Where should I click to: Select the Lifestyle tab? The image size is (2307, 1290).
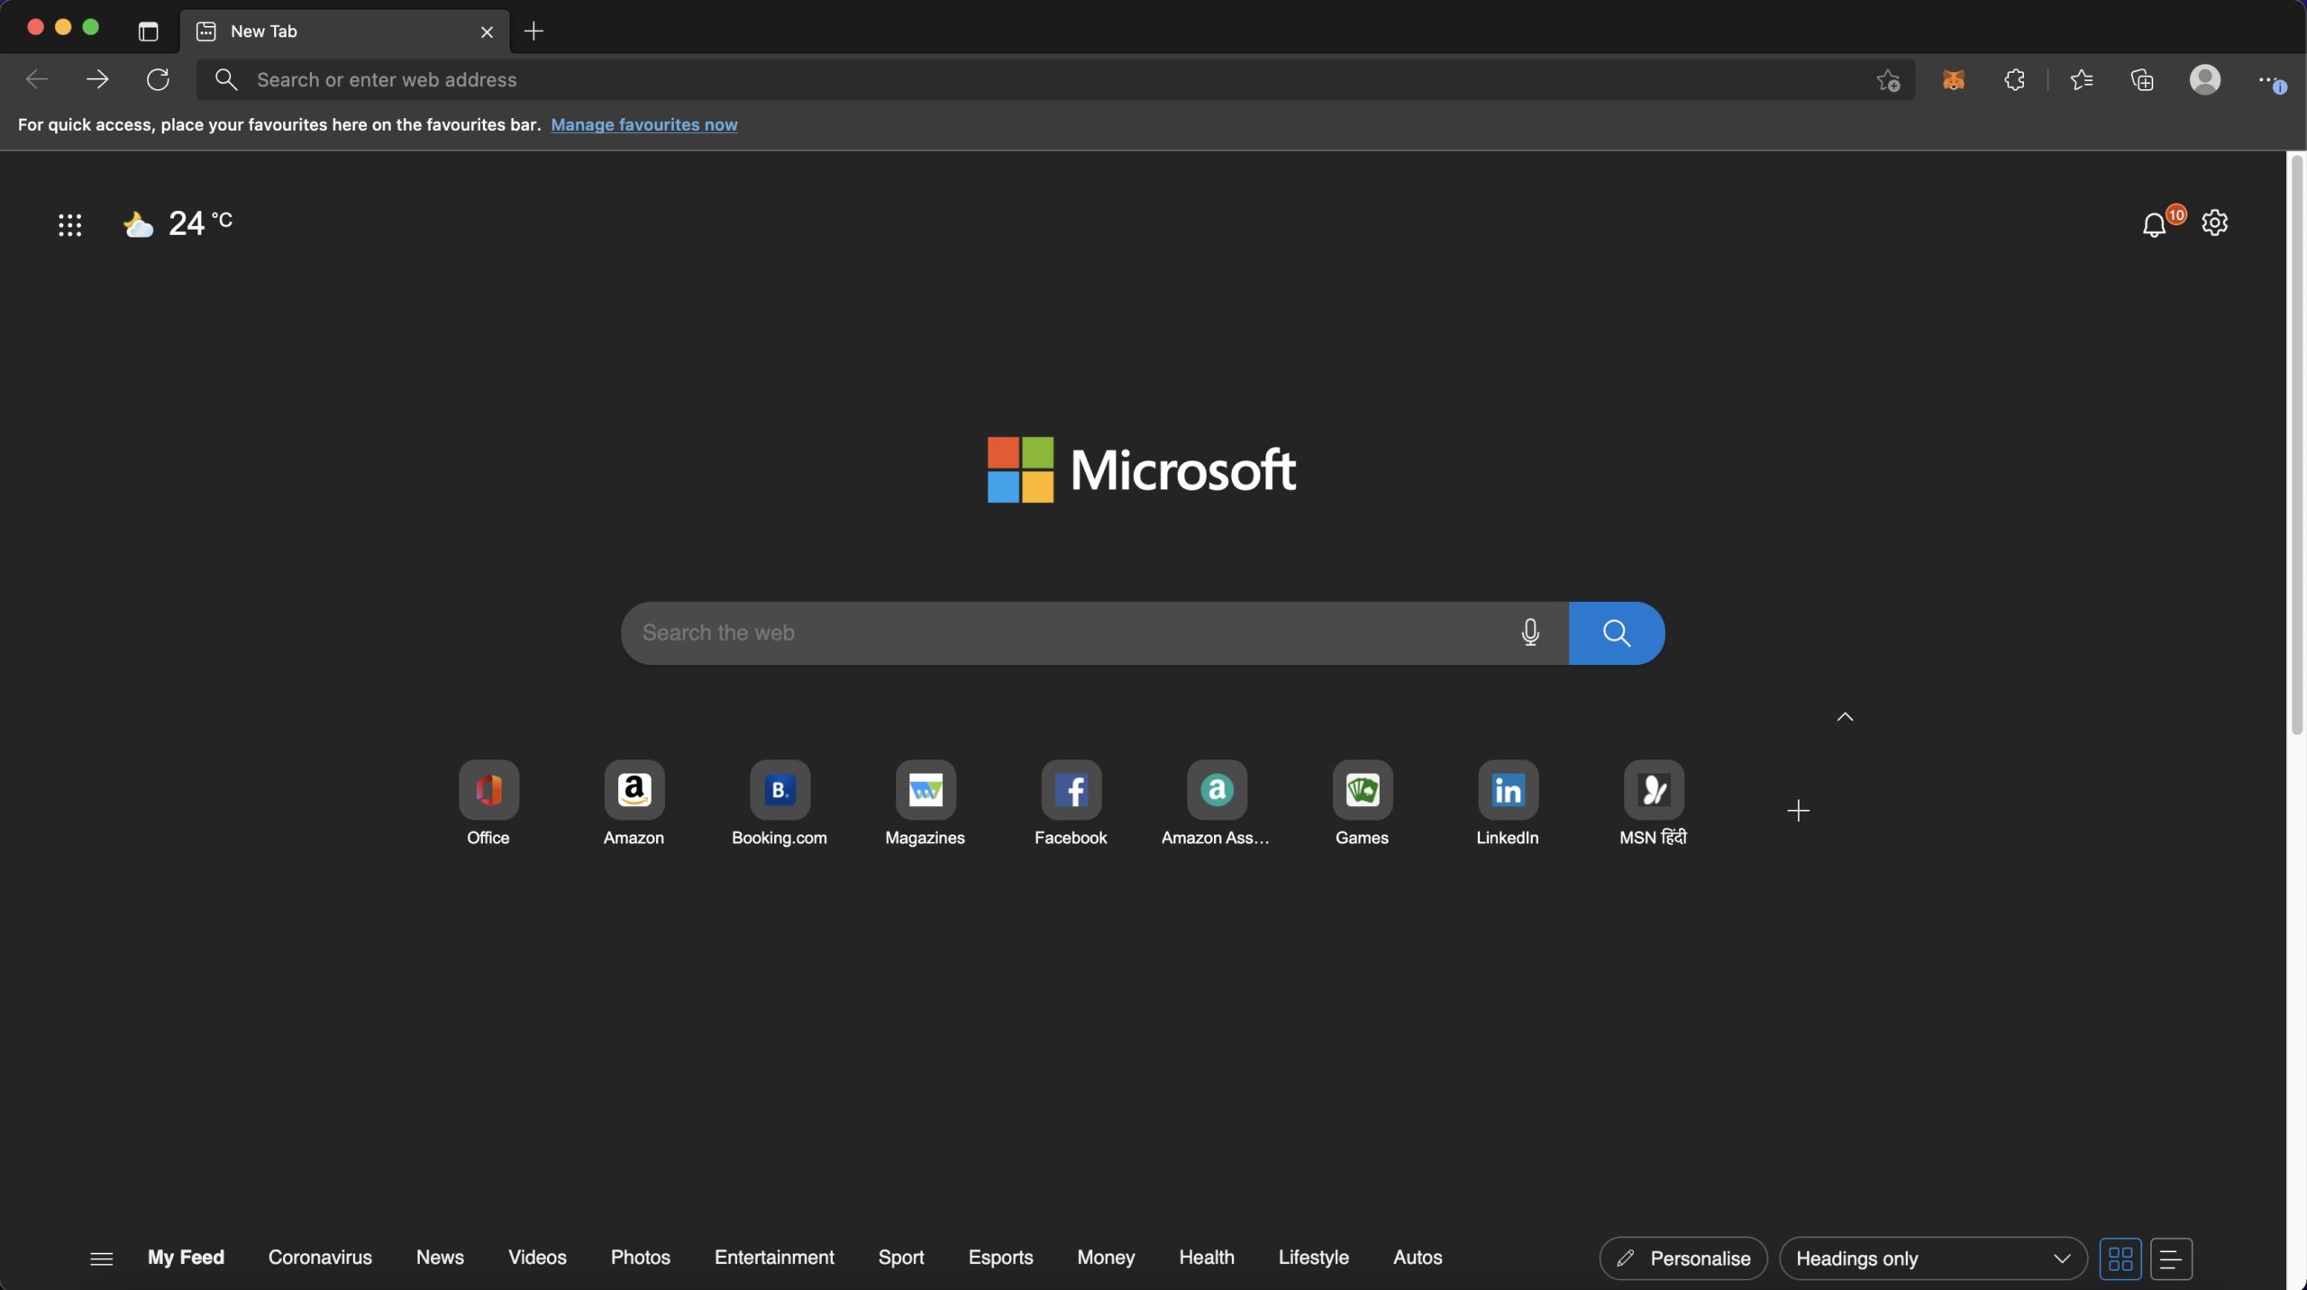[x=1313, y=1258]
